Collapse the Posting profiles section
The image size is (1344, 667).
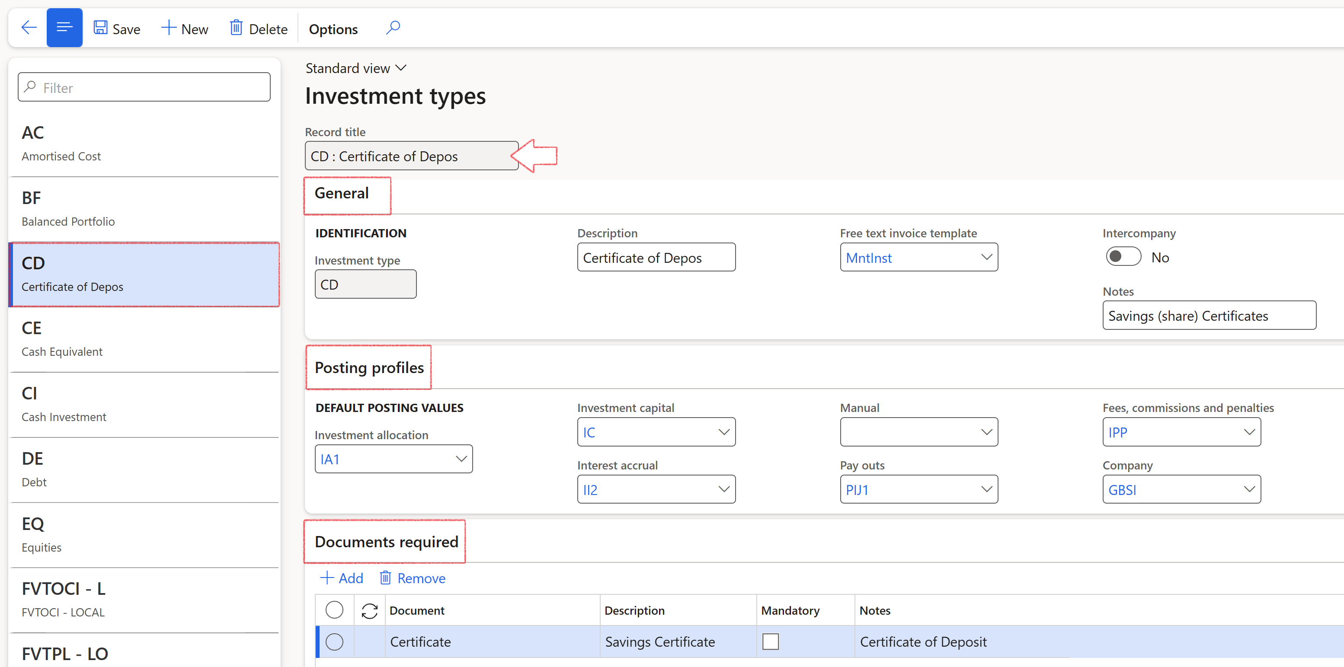369,368
